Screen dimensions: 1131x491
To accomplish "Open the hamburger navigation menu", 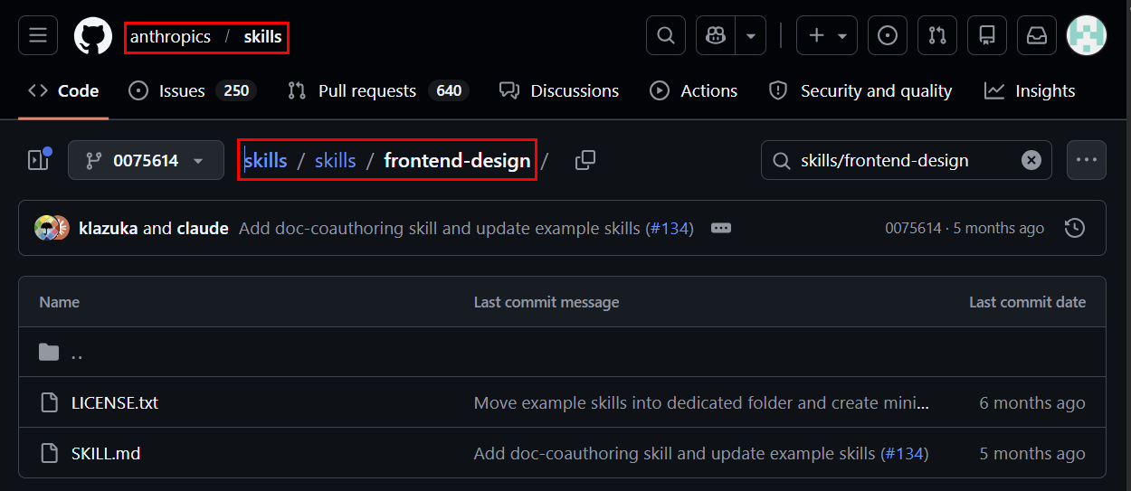I will point(38,35).
